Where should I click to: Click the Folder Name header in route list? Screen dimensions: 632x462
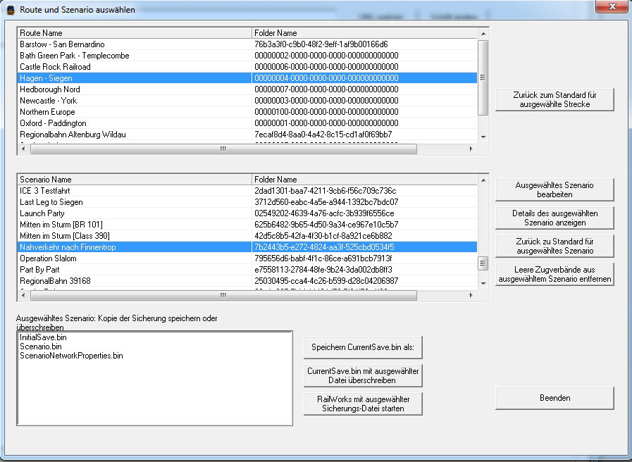click(365, 33)
